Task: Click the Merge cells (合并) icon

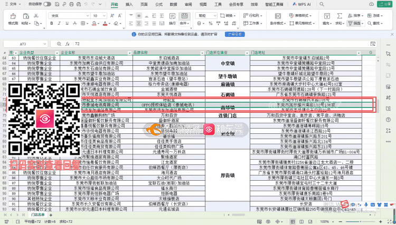Action: (183, 19)
